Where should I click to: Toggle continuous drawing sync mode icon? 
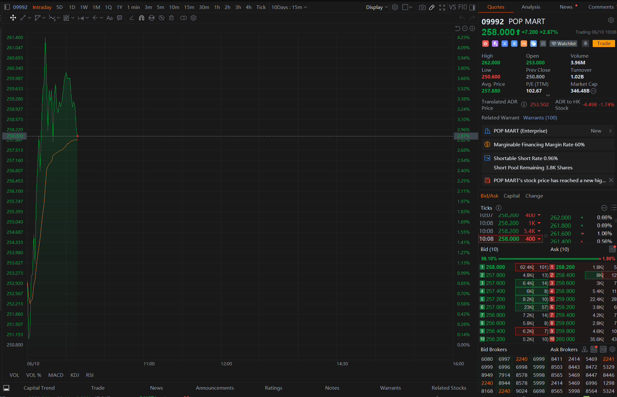click(152, 18)
